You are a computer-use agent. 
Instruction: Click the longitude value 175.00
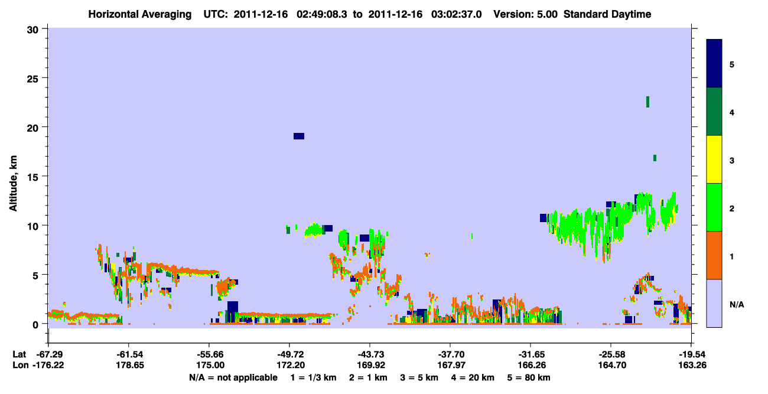[x=209, y=366]
